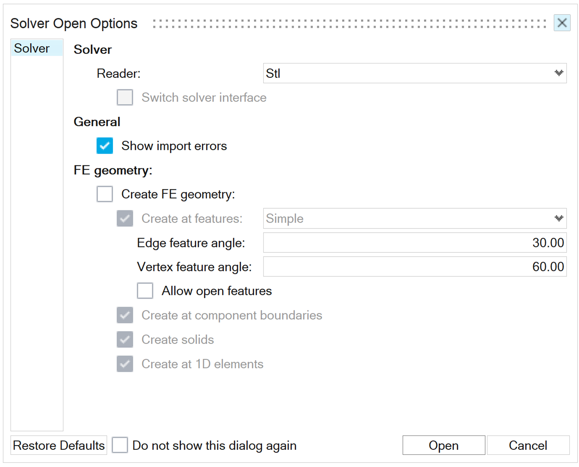Image resolution: width=579 pixels, height=467 pixels.
Task: Select the Solver tab in sidebar
Action: 32,48
